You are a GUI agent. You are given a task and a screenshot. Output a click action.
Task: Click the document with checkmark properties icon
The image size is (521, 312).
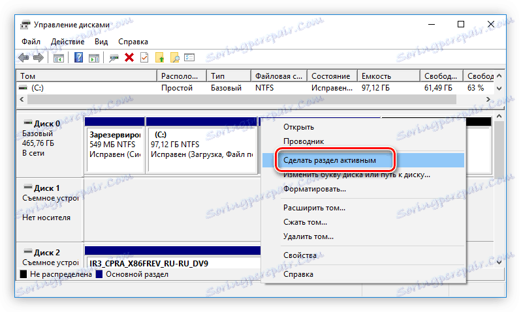point(144,58)
